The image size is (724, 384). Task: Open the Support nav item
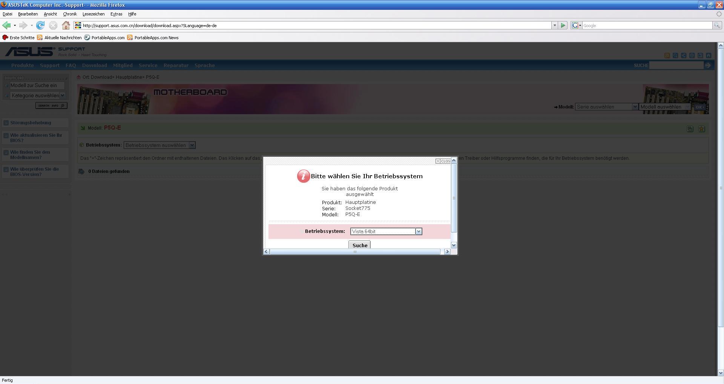(50, 65)
